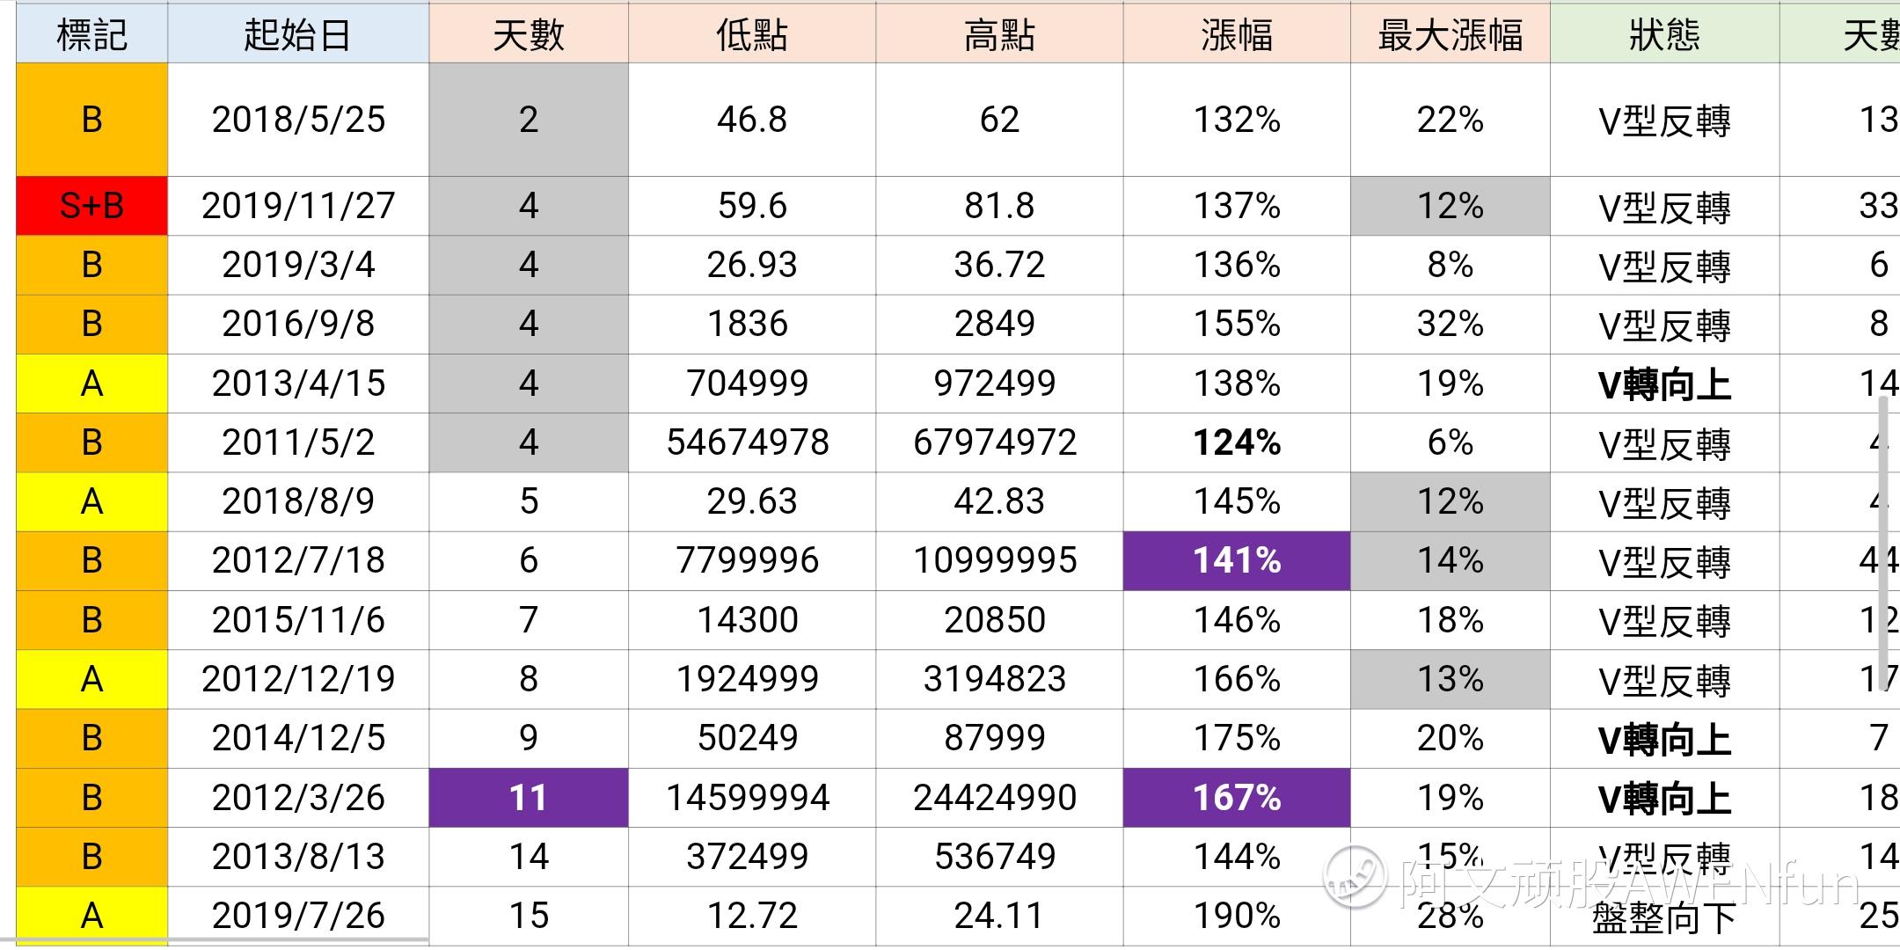Viewport: 1900px width, 950px height.
Task: Select the 狀態 column header
Action: (x=1664, y=33)
